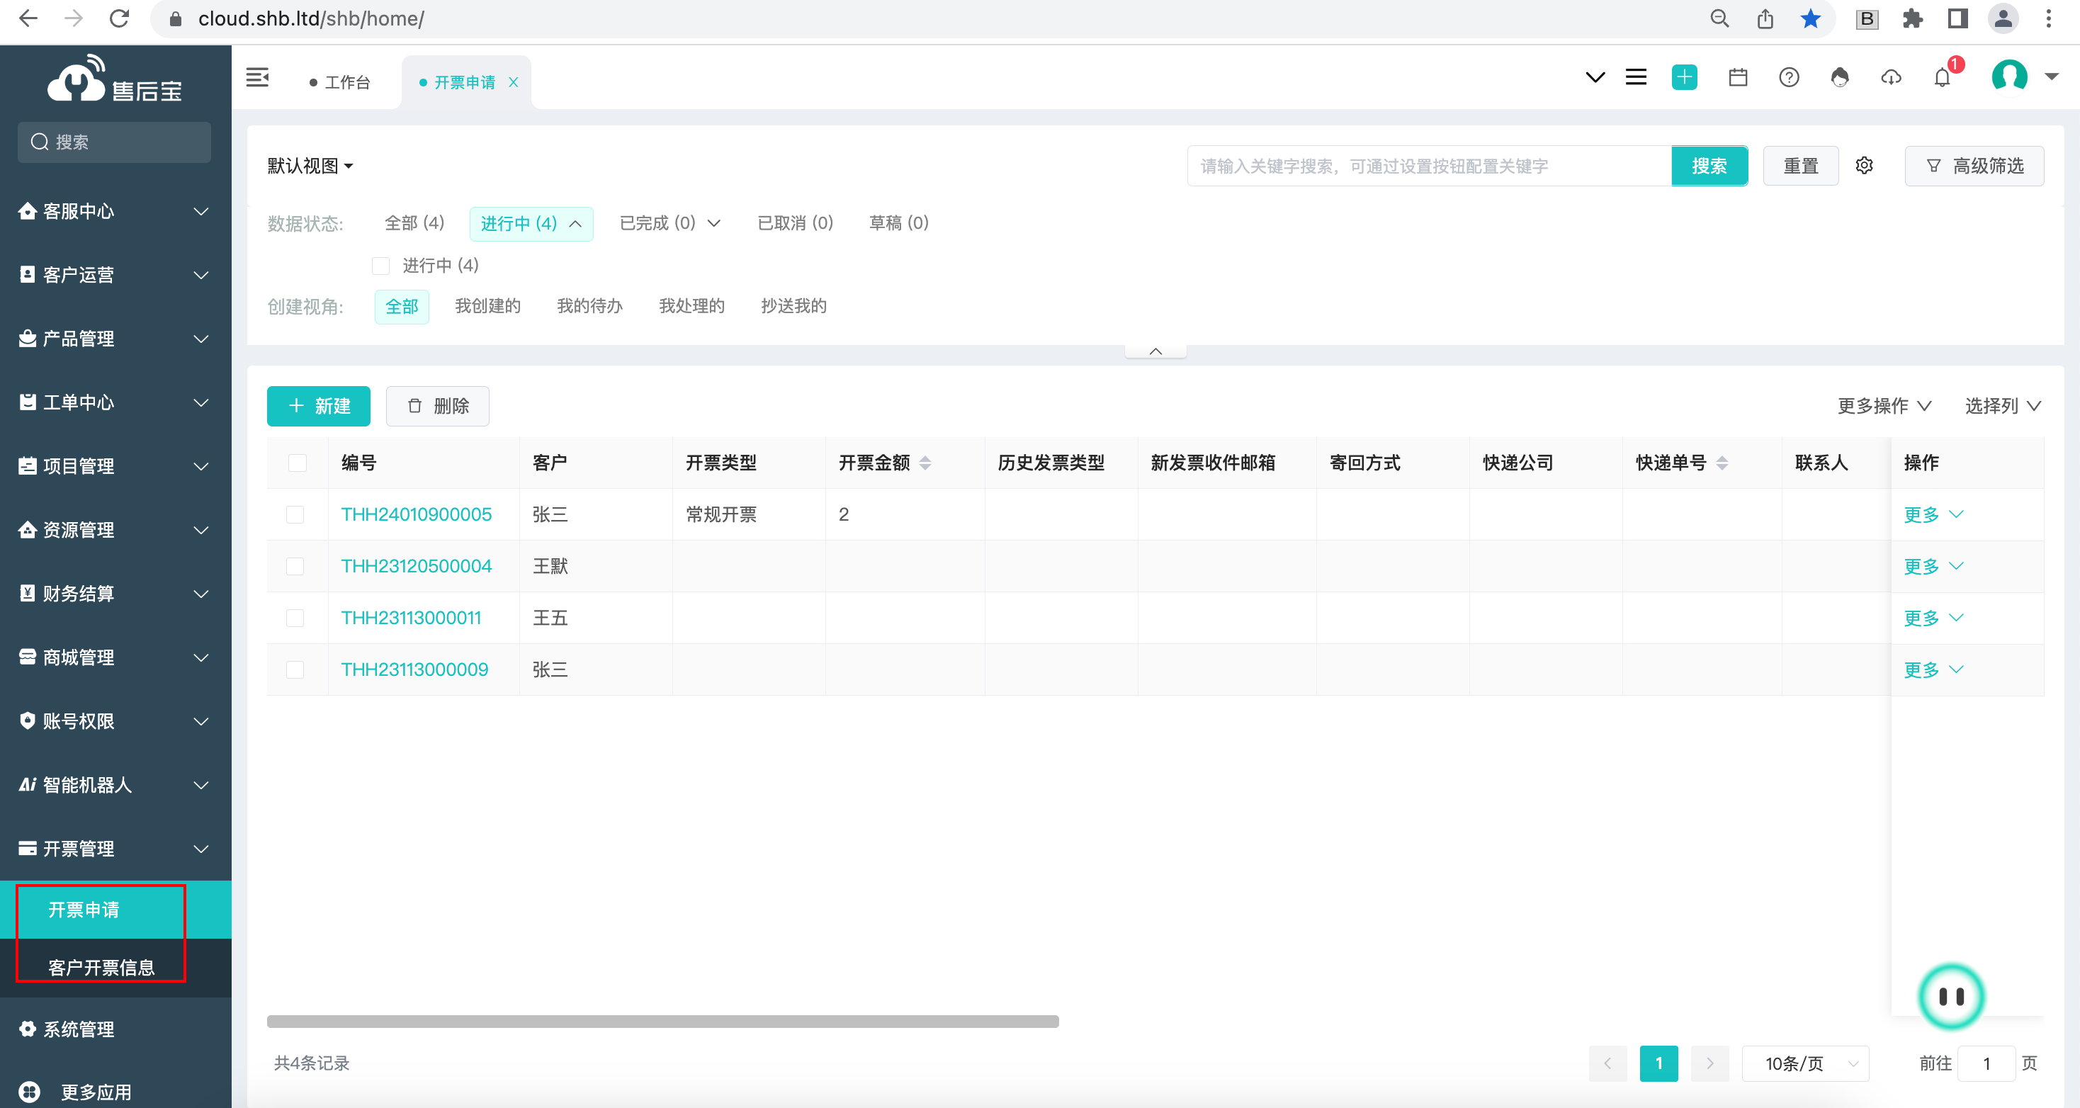Image resolution: width=2080 pixels, height=1108 pixels.
Task: Select 我创建的 view filter
Action: click(x=487, y=306)
